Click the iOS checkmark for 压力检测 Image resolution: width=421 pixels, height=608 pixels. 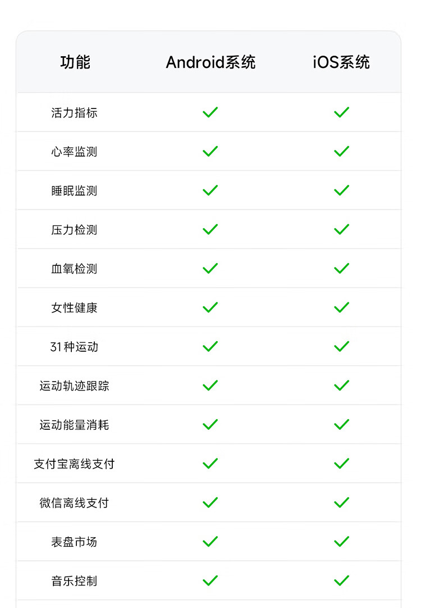click(x=341, y=229)
